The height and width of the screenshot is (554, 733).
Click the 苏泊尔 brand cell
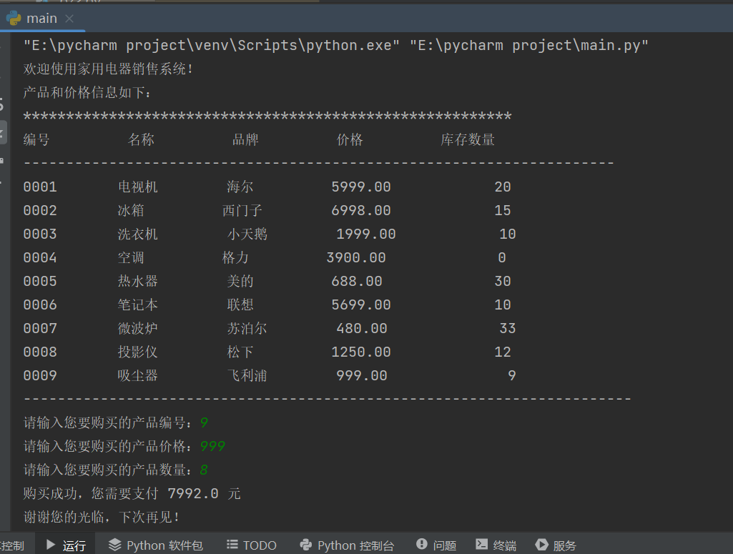247,328
